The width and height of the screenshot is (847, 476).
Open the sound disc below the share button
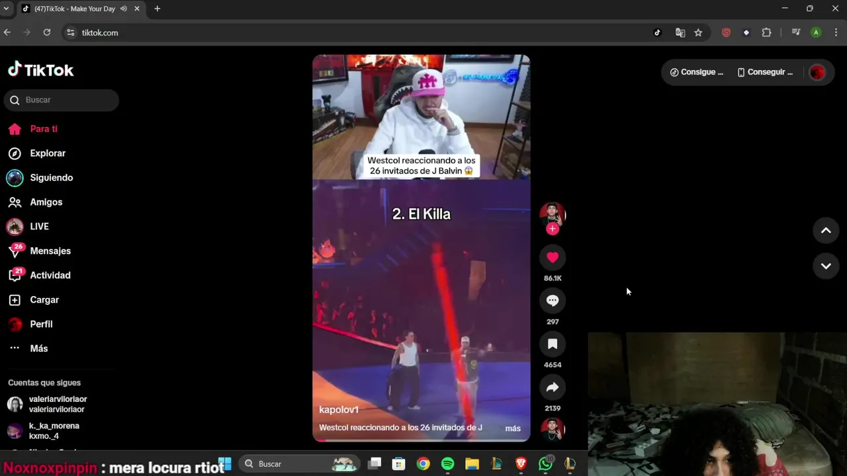click(553, 430)
